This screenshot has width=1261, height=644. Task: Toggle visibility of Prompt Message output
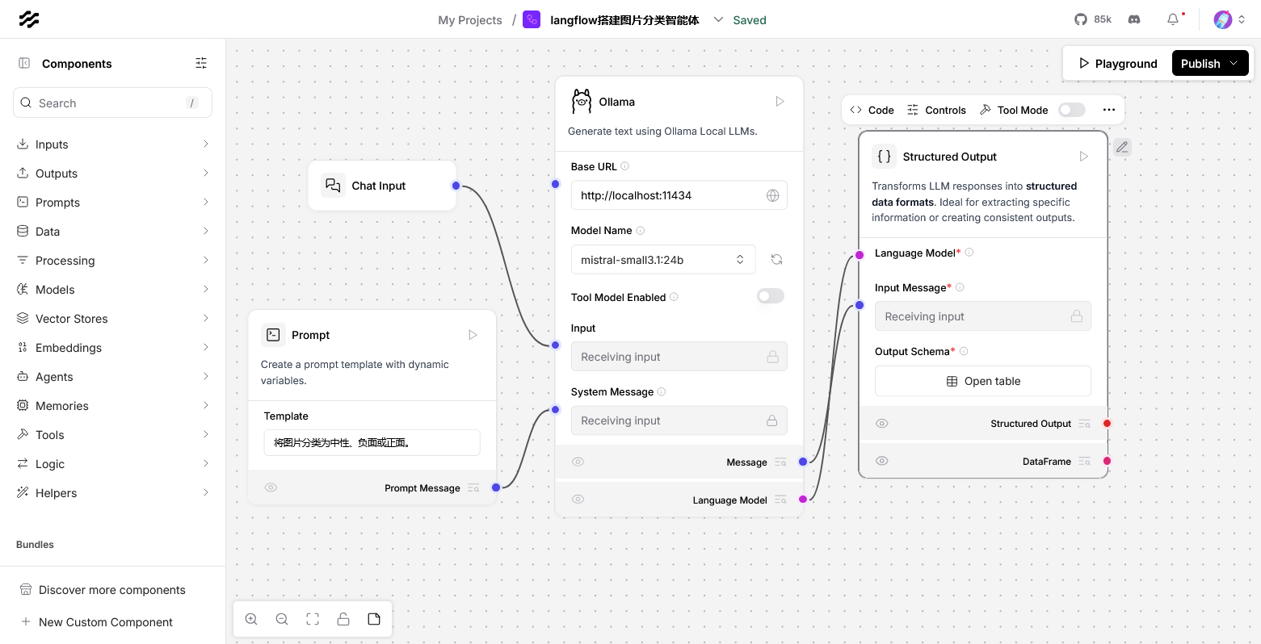(x=271, y=487)
